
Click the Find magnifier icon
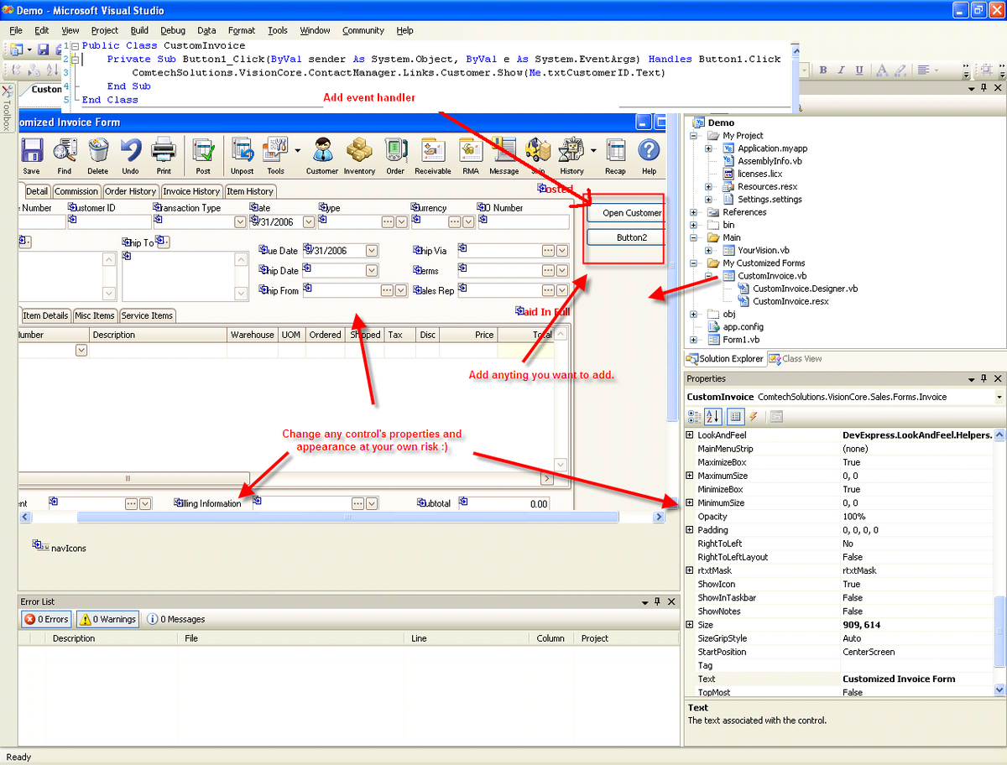click(65, 152)
